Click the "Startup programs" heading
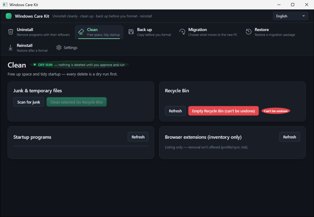Image resolution: width=314 pixels, height=217 pixels. pyautogui.click(x=32, y=137)
